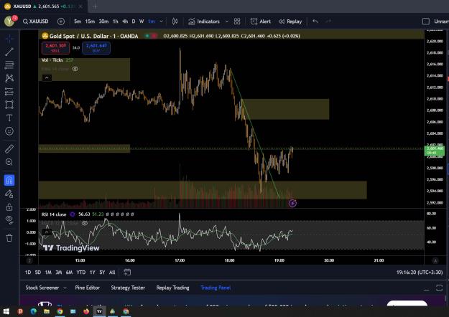Expand the favorite indicators dropdown arrow
The height and width of the screenshot is (317, 449).
(227, 22)
